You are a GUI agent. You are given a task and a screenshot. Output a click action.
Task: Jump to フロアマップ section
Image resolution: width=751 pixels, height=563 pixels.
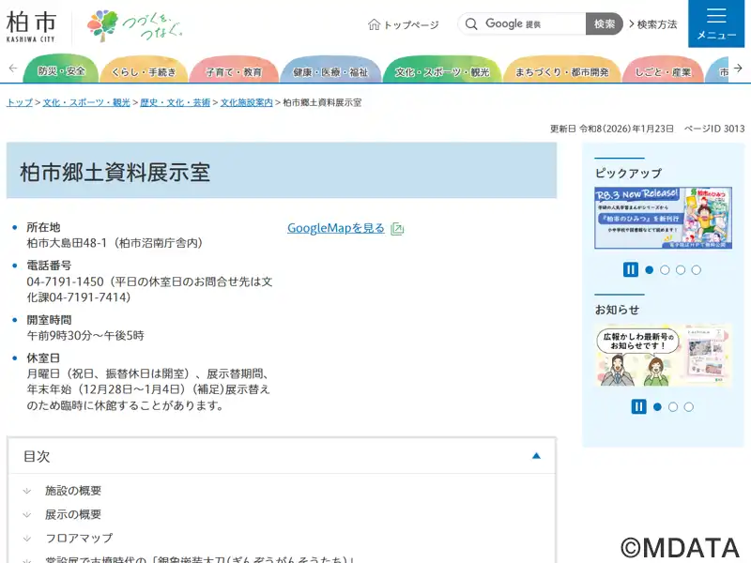click(79, 538)
